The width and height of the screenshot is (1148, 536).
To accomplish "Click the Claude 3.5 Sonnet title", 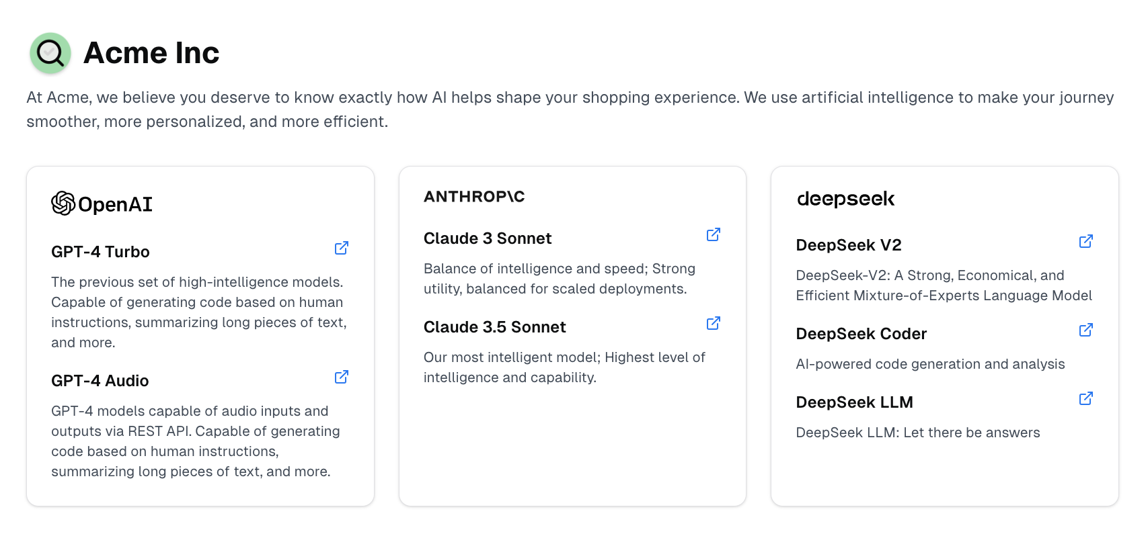I will (x=494, y=327).
